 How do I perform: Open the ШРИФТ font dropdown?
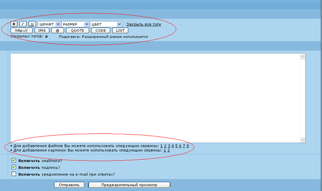(49, 24)
